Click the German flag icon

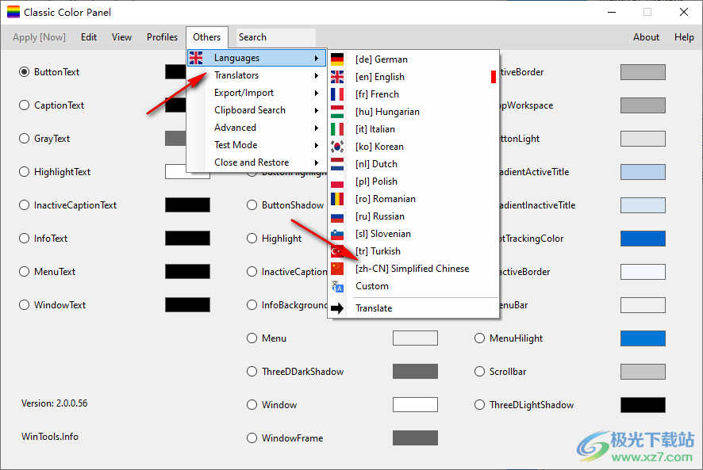tap(337, 59)
